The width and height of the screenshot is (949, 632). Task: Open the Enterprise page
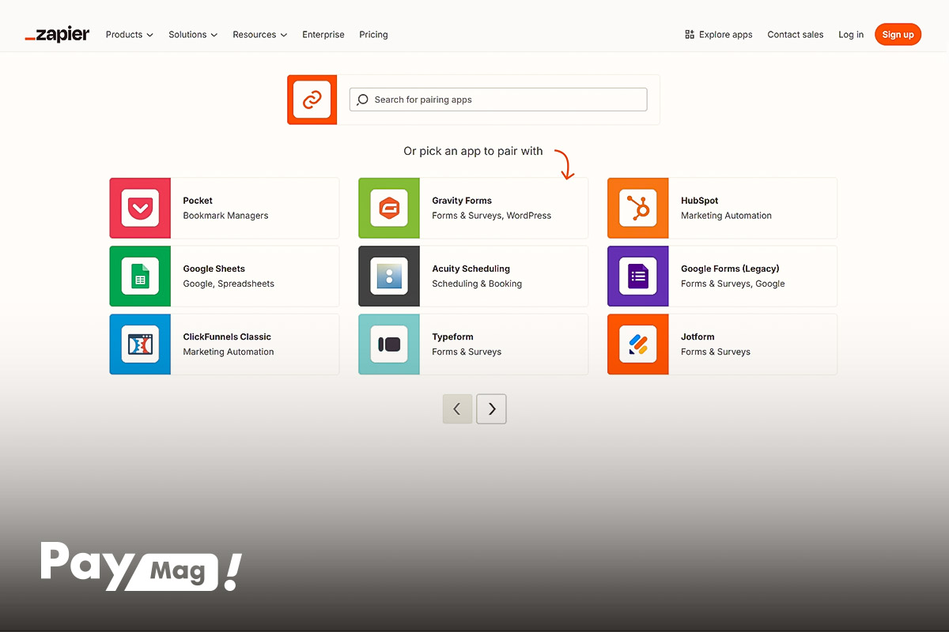323,35
